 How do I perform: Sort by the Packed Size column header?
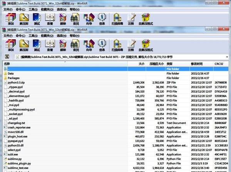(x=156, y=64)
